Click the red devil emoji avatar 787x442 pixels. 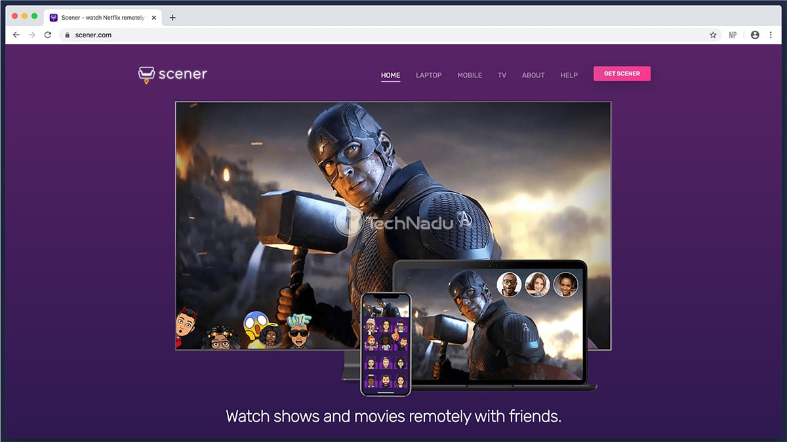(186, 329)
